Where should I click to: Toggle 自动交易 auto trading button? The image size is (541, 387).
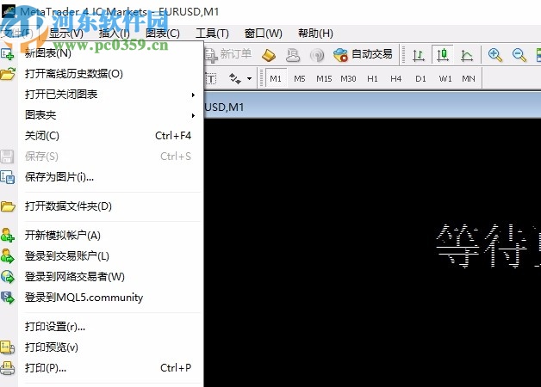tap(363, 54)
